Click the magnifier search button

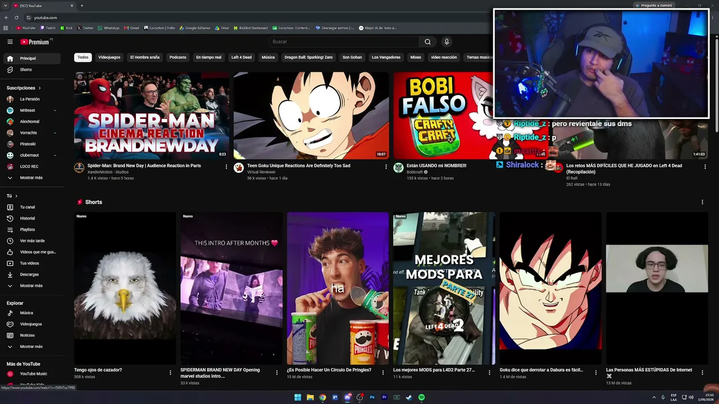click(x=427, y=42)
